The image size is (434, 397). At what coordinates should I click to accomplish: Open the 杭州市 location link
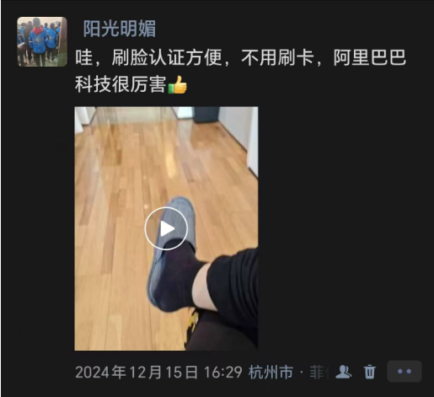tap(271, 372)
